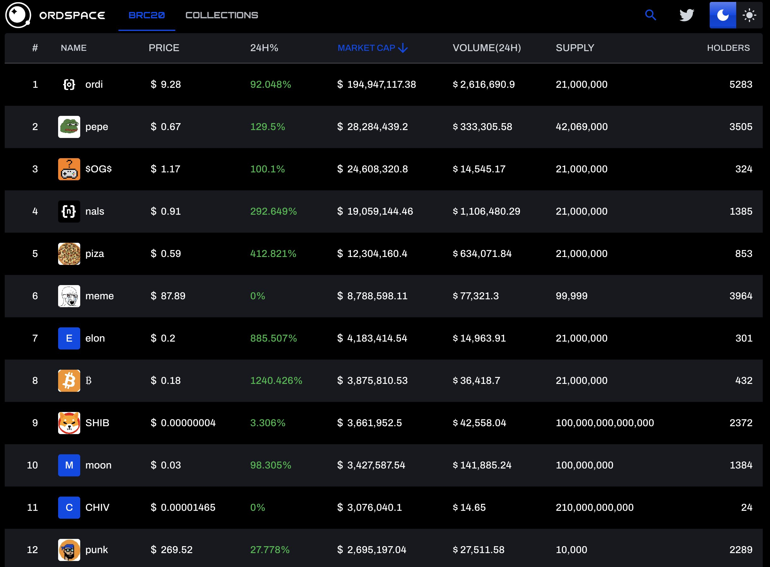Sort table by 24H% column
The height and width of the screenshot is (567, 770).
pyautogui.click(x=264, y=48)
